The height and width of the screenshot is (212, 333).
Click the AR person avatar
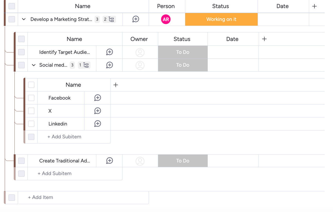(x=166, y=19)
